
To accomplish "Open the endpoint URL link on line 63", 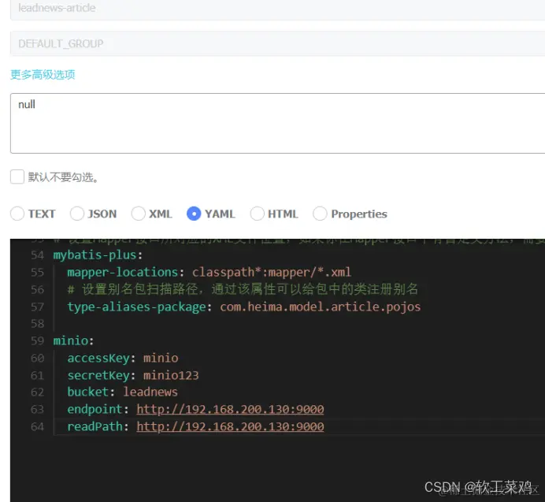I will 230,409.
